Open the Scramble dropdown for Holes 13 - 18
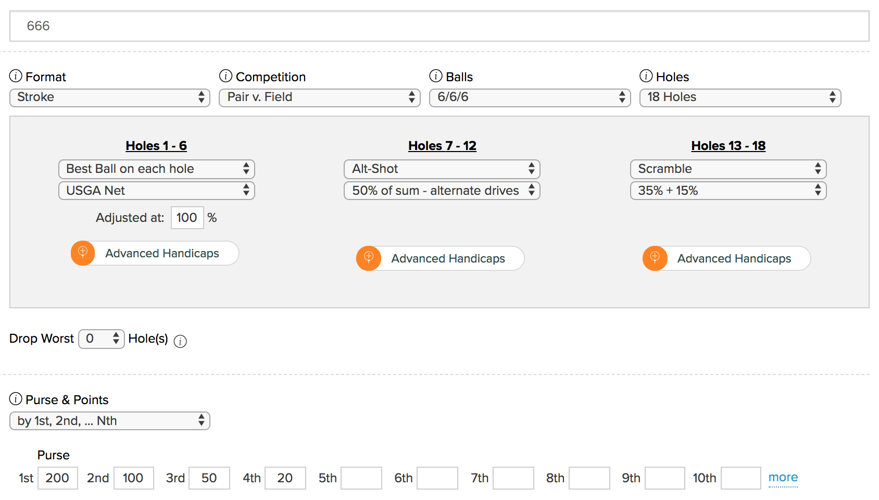Image resolution: width=879 pixels, height=500 pixels. (x=728, y=169)
